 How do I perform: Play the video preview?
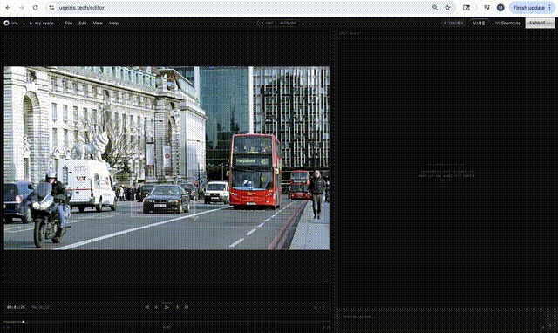click(167, 307)
